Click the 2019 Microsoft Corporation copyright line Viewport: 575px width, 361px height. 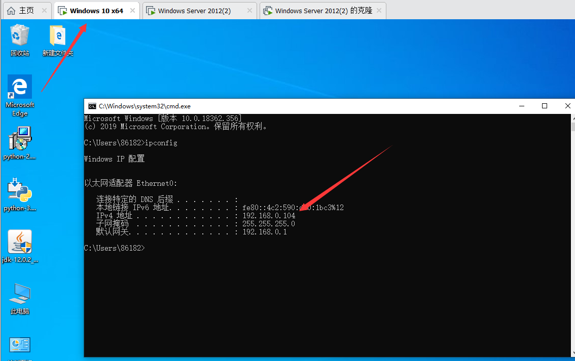(176, 126)
